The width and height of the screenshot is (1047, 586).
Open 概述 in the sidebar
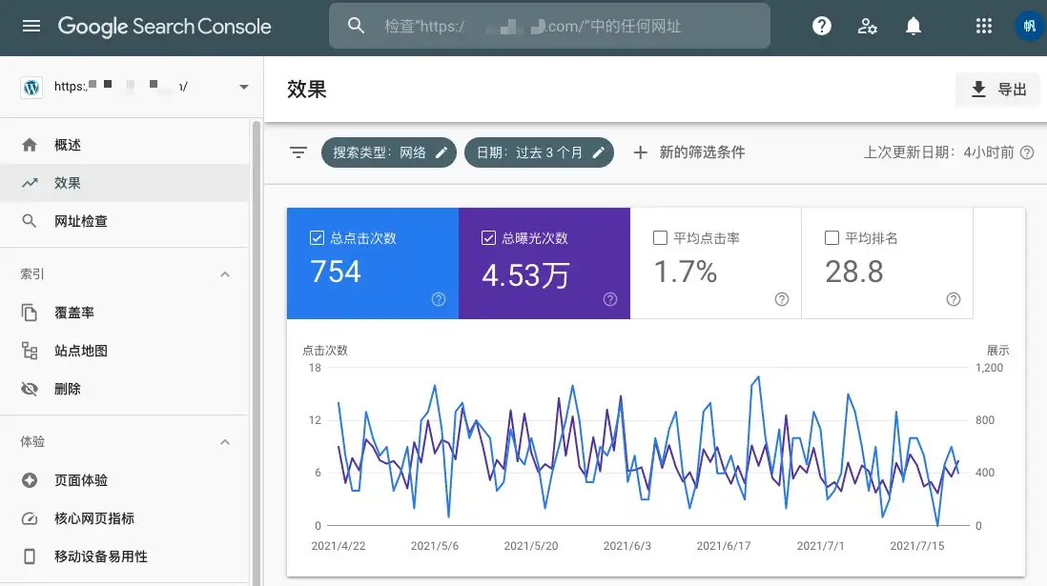(125, 145)
